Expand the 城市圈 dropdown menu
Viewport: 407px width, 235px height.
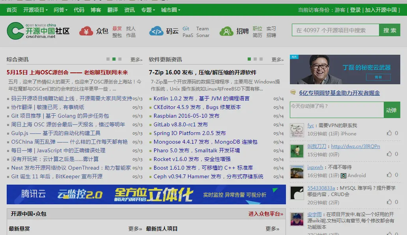coord(170,10)
